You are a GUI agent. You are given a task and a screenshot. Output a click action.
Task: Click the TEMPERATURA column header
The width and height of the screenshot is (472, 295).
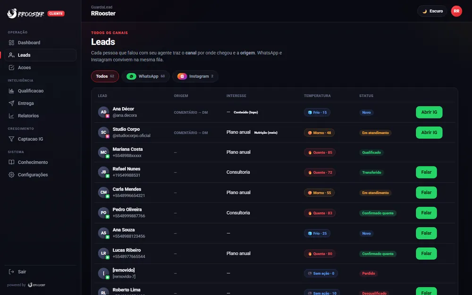click(x=317, y=96)
